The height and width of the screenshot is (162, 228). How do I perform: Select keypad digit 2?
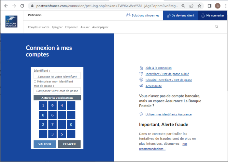click(x=43, y=125)
